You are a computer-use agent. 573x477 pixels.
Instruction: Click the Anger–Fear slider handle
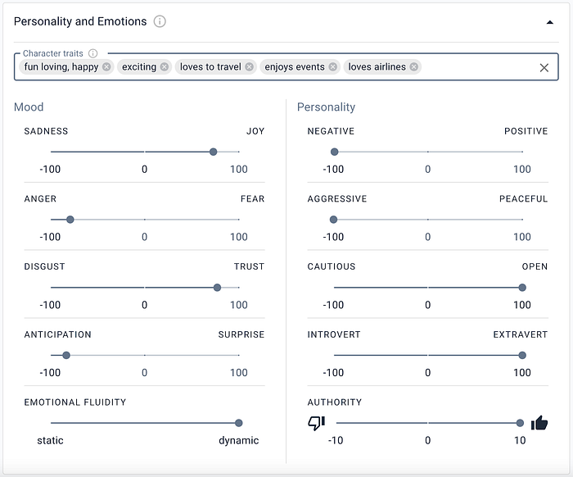(x=70, y=220)
